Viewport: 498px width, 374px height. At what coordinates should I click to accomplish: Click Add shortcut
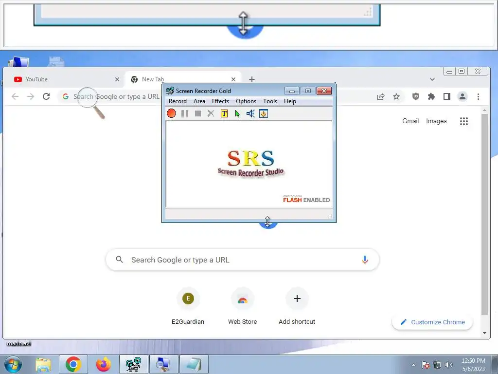click(297, 307)
